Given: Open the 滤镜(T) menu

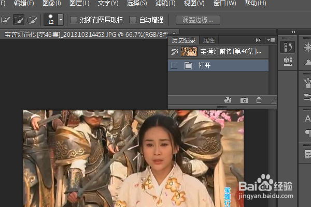Looking at the screenshot, I should 165,3.
